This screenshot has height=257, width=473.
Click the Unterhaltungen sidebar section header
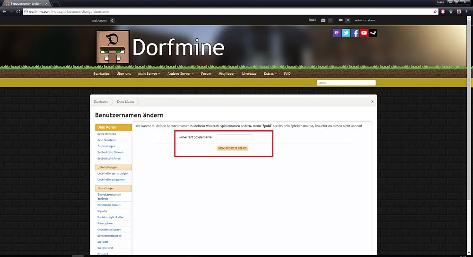coord(114,167)
